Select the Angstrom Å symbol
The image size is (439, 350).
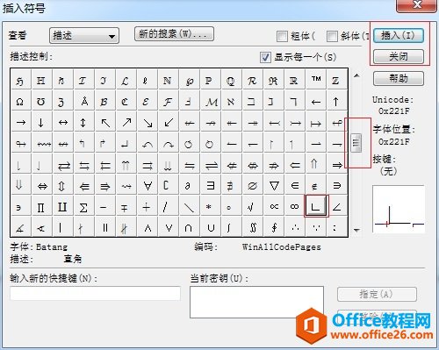[84, 102]
